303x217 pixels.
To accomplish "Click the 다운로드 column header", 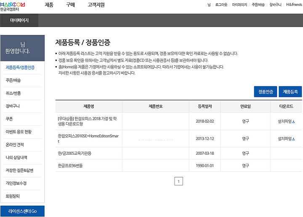I will click(286, 106).
